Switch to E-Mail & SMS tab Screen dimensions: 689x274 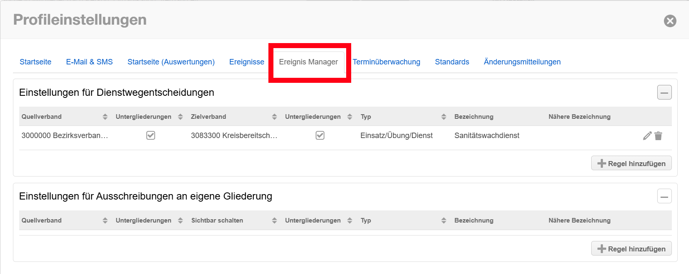coord(89,62)
